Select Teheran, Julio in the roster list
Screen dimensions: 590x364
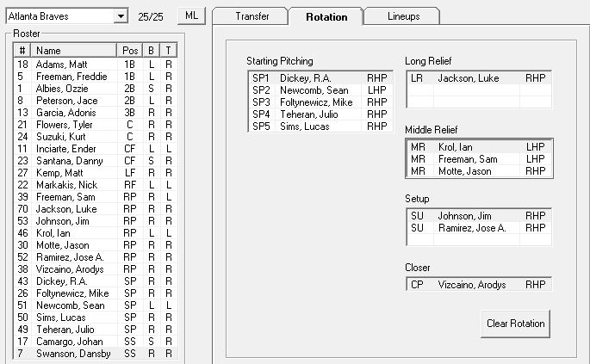[96, 329]
